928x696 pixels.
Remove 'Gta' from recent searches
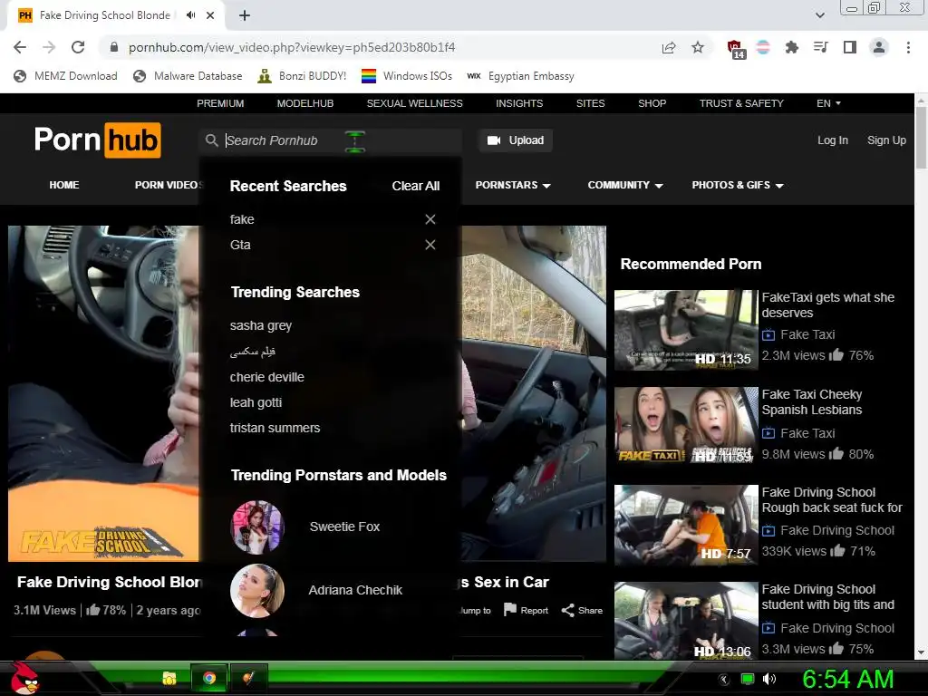pos(430,245)
